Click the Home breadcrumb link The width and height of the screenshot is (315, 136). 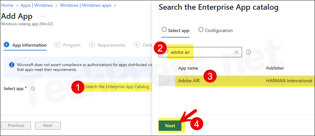tap(7, 6)
